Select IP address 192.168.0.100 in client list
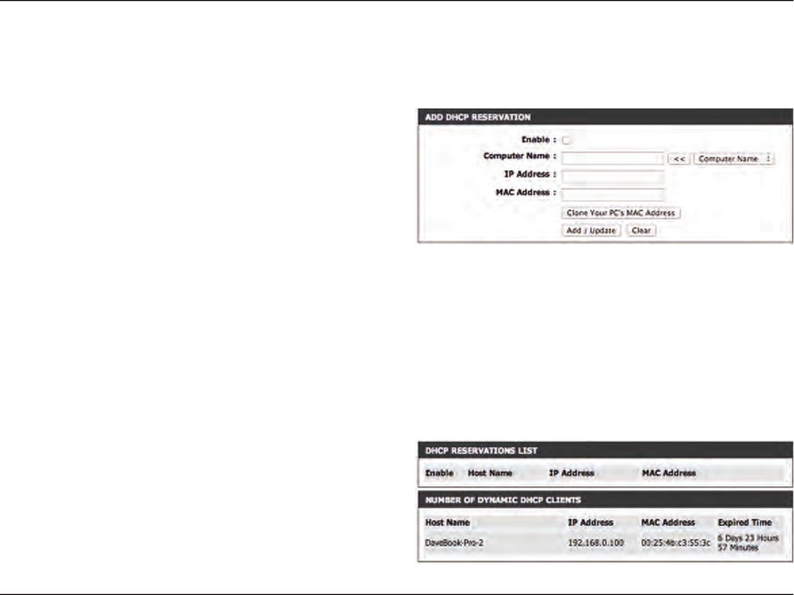This screenshot has width=794, height=595. tap(596, 543)
